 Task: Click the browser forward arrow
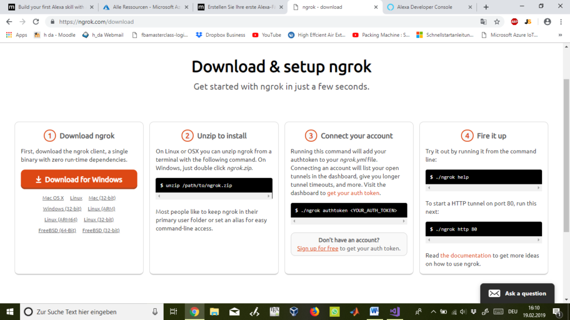22,22
